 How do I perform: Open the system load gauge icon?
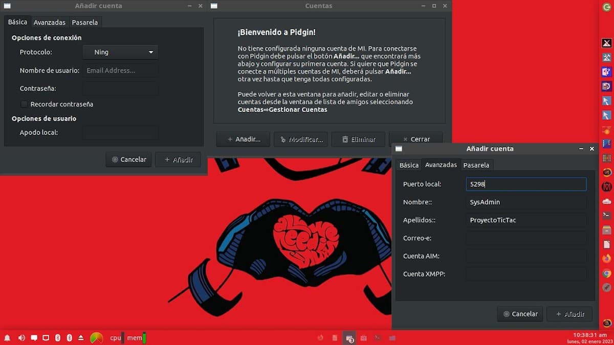pyautogui.click(x=96, y=338)
